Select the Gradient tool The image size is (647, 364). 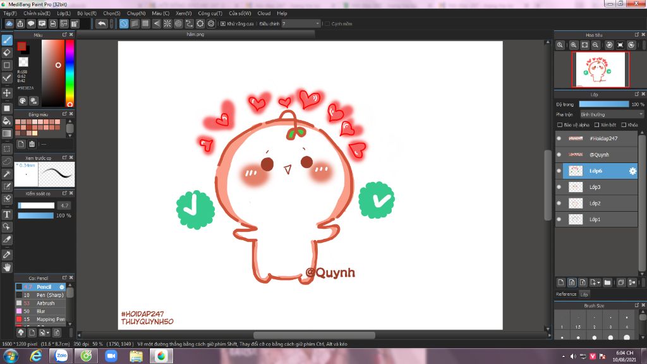[x=7, y=133]
